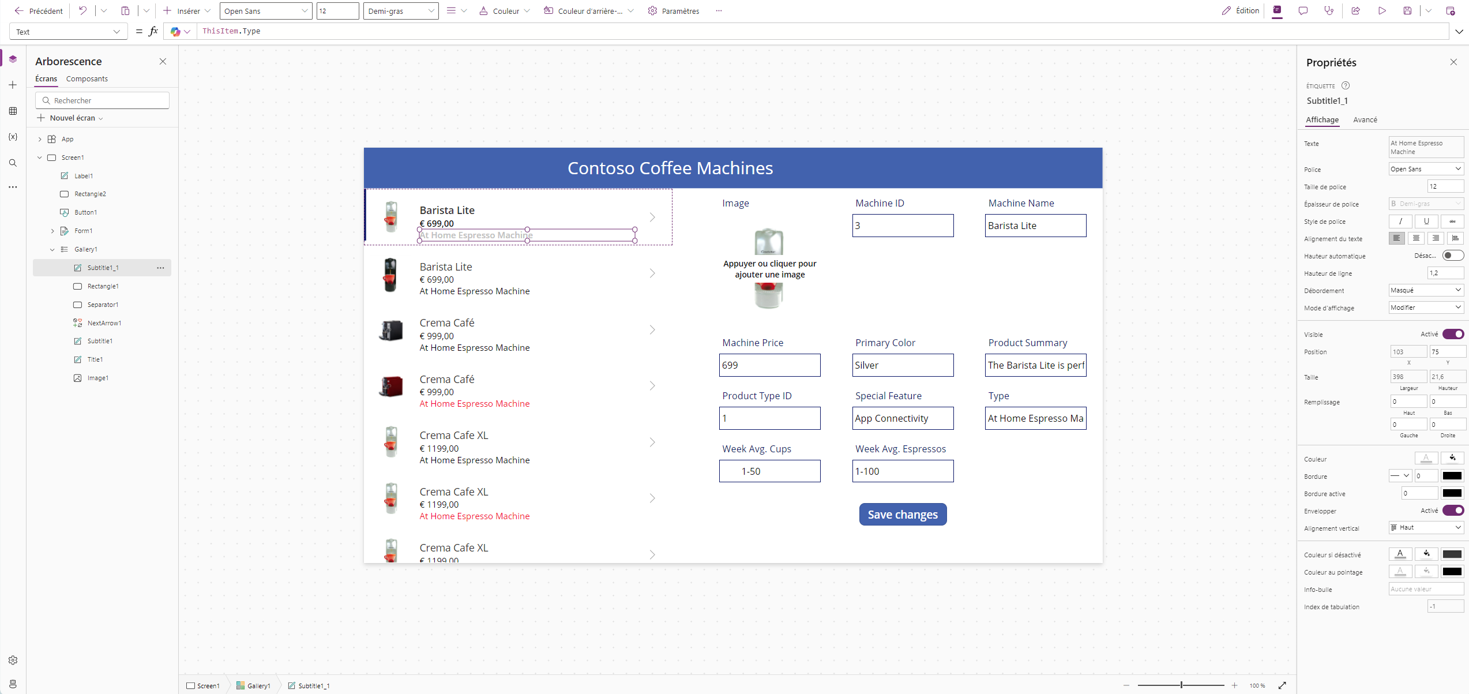This screenshot has height=694, width=1469.
Task: Collapse the Screen1 tree node
Action: (x=40, y=157)
